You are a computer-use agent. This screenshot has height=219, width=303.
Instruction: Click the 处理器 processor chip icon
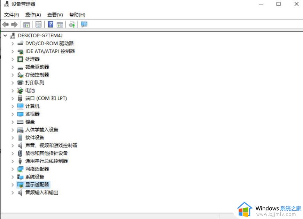click(20, 59)
